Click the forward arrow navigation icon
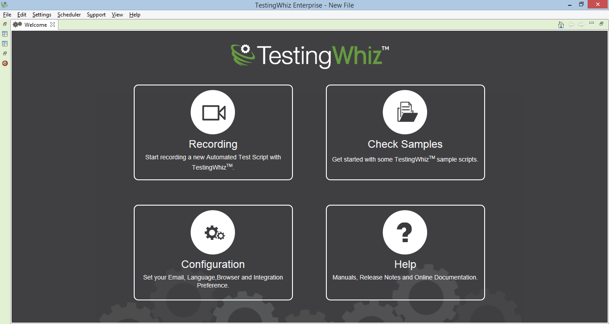 pyautogui.click(x=581, y=24)
